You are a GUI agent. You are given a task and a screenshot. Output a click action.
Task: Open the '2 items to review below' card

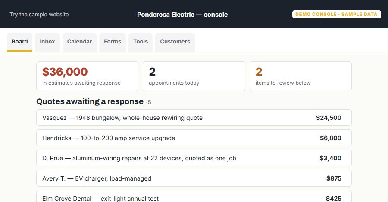pos(300,76)
